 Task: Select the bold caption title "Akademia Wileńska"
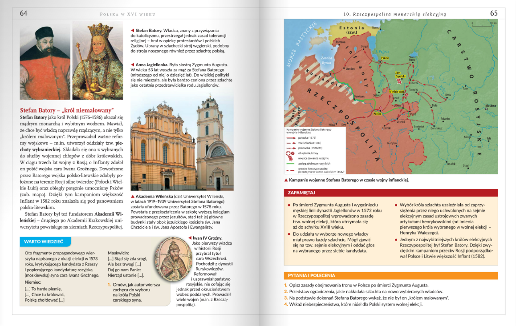tap(154, 197)
